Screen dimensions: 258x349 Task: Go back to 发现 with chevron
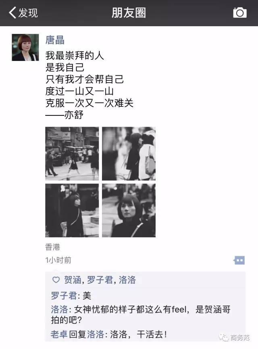tap(23, 13)
